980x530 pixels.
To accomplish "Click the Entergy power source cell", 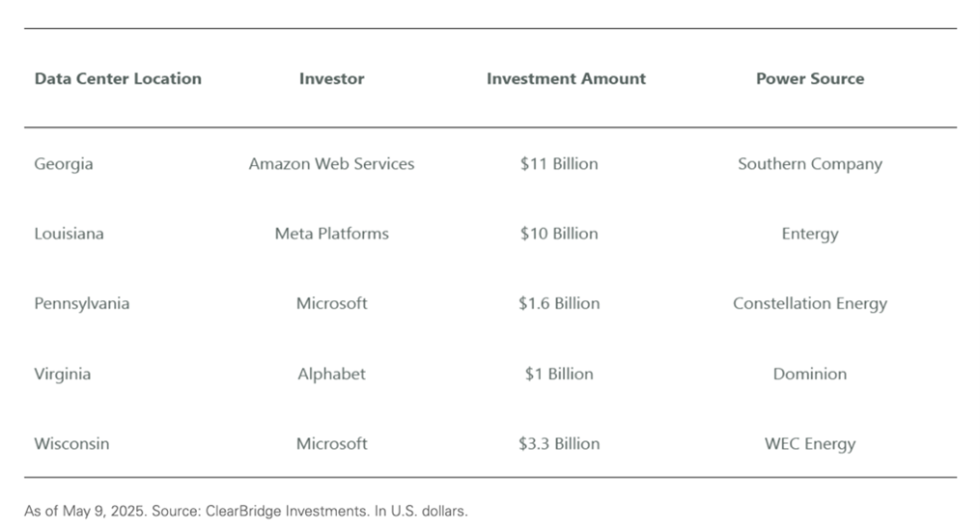I will [x=809, y=234].
